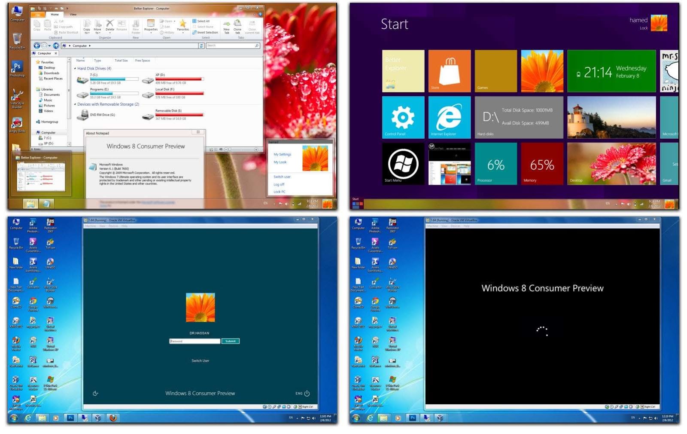Screen dimensions: 687x434
Task: Open the Internet Explorer tile on the Start screen
Action: [x=449, y=117]
